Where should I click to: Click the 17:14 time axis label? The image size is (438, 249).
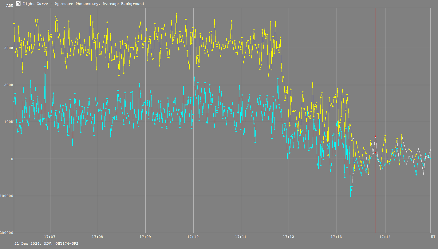click(385, 237)
